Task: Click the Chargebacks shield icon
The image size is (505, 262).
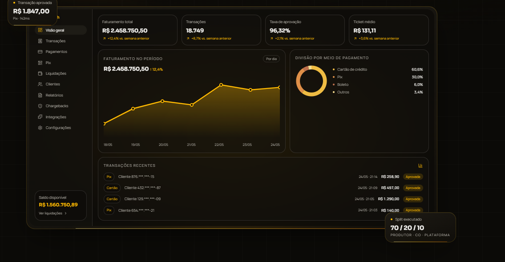Action: click(40, 106)
